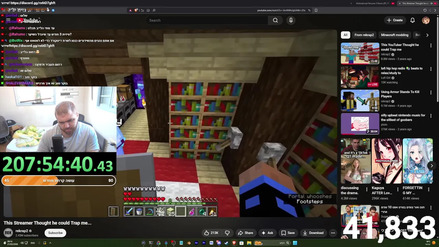Open options for 'Kaguya AFTER Lov...' Short
The width and height of the screenshot is (439, 247).
tap(398, 189)
